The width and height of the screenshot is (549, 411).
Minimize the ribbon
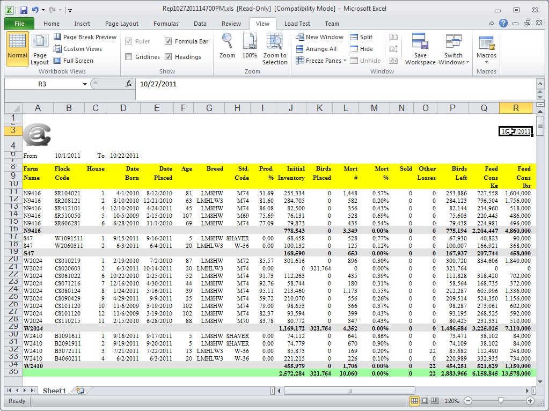(x=492, y=24)
